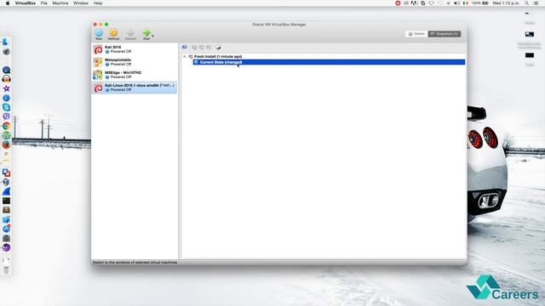Viewport: 545px width, 306px height.
Task: Click the battery status in the menu bar
Action: (x=480, y=3)
